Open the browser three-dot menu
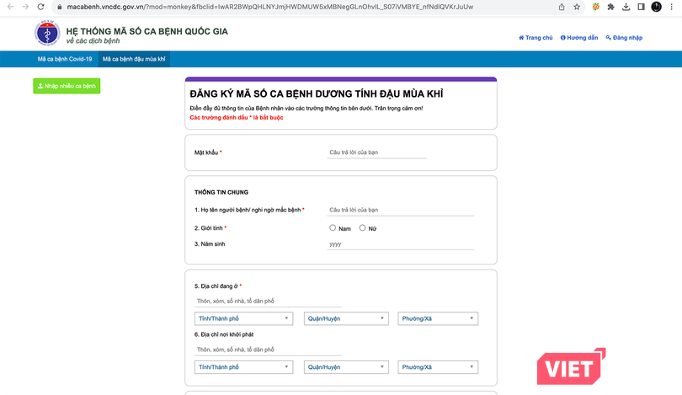The height and width of the screenshot is (395, 682). tap(672, 7)
